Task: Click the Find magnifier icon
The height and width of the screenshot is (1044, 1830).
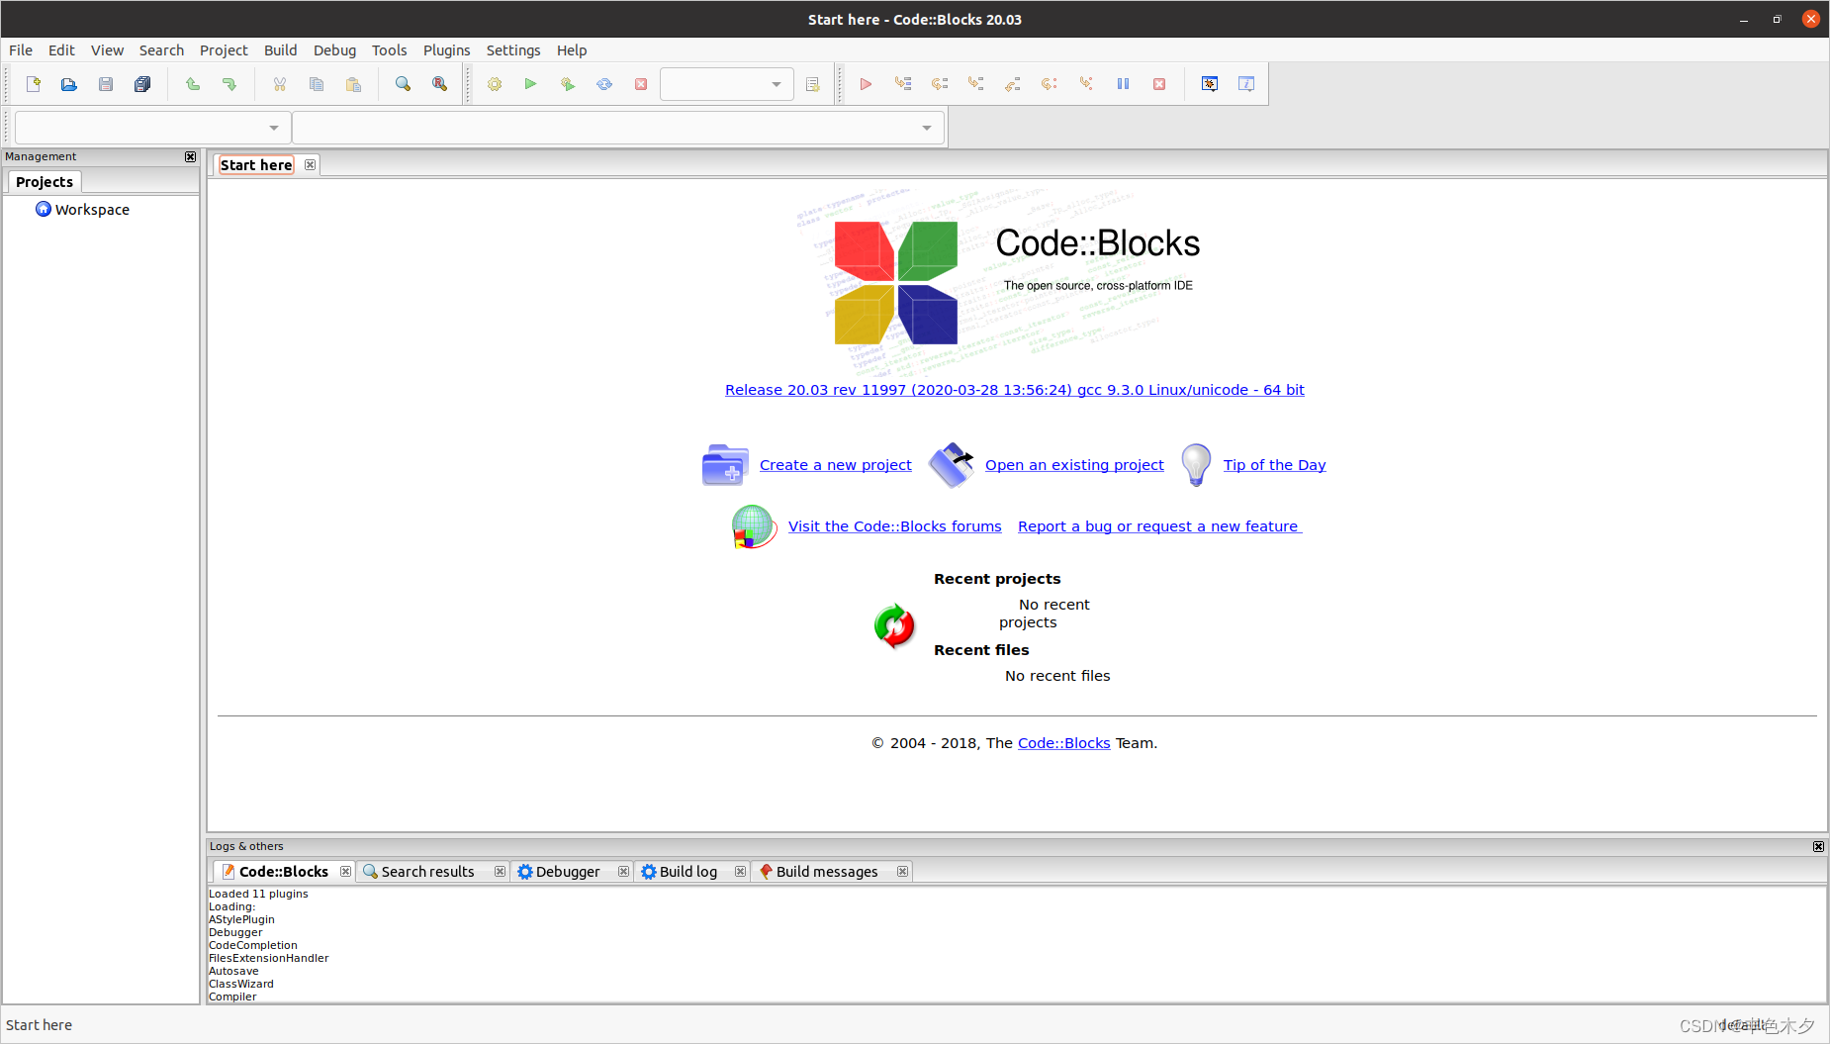Action: [403, 84]
